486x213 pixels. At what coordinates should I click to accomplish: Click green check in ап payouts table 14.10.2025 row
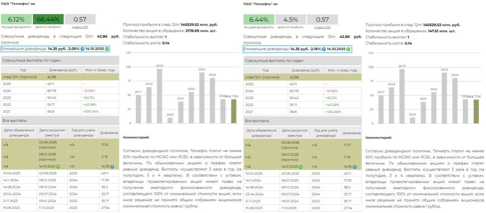[300, 166]
